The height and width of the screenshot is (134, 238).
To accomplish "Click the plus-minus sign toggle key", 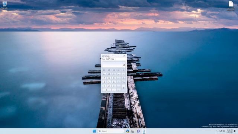I will (x=119, y=74).
